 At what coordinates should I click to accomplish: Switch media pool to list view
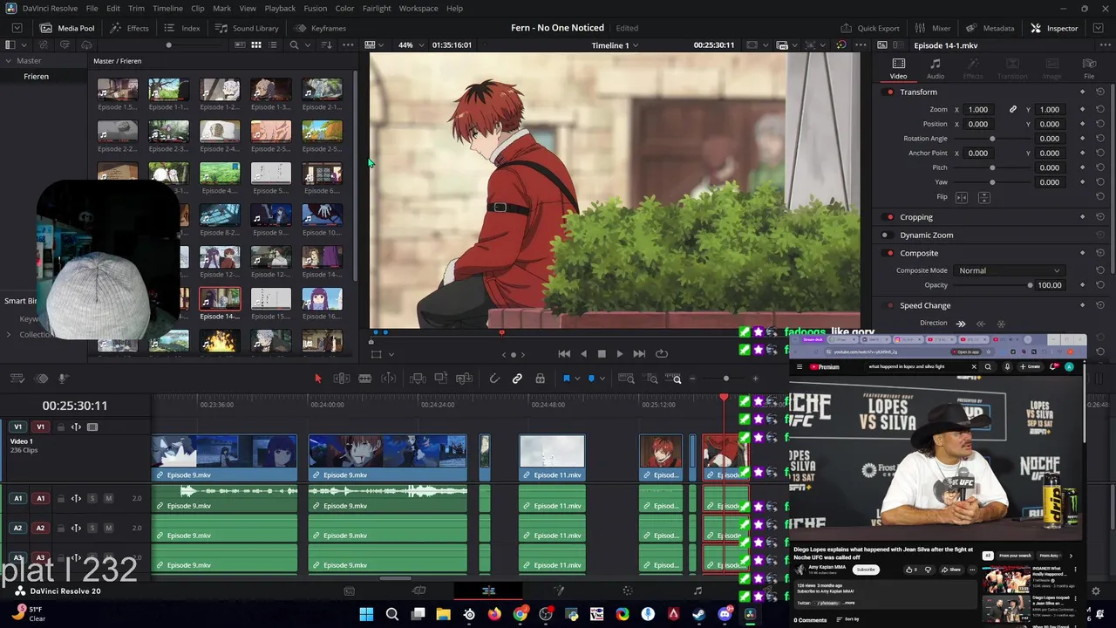click(x=273, y=44)
